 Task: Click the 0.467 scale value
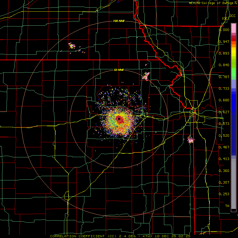click(224, 147)
